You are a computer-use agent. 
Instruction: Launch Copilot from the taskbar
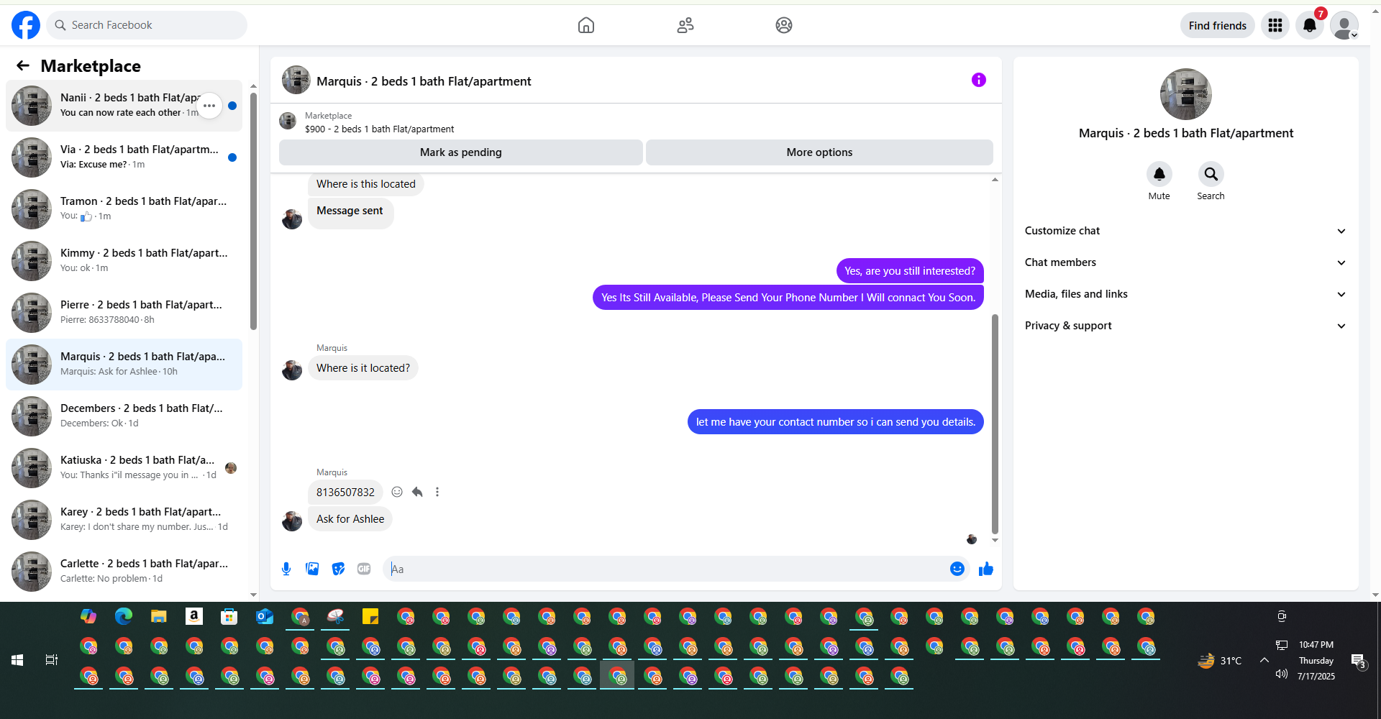(88, 616)
